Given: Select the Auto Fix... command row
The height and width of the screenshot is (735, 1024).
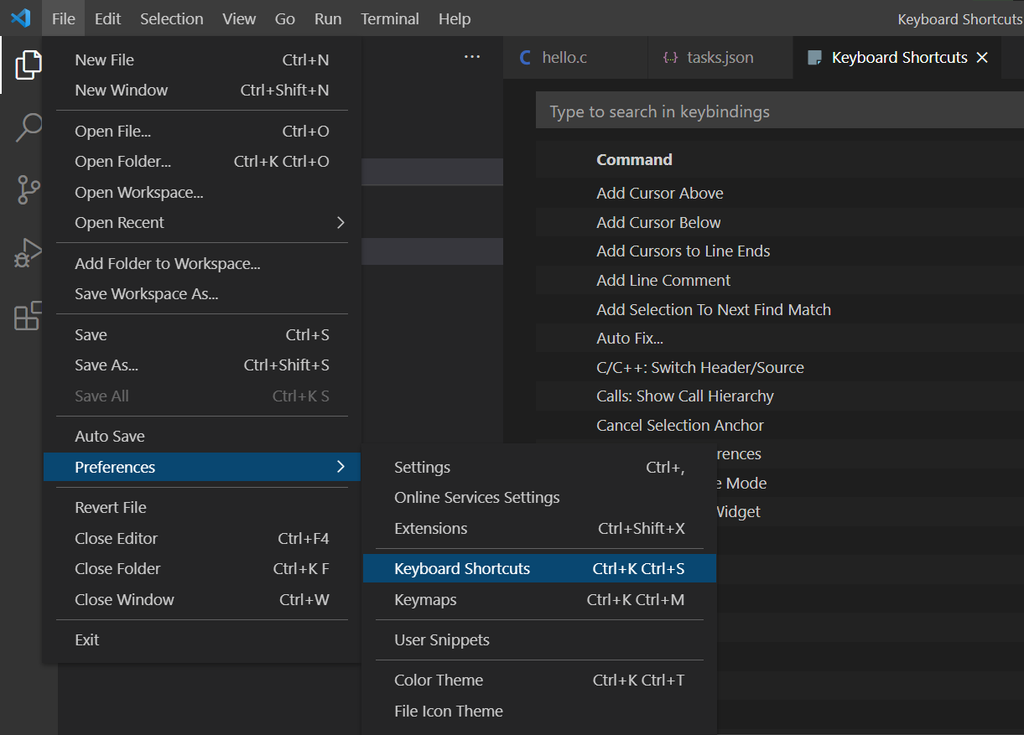Looking at the screenshot, I should (x=780, y=338).
